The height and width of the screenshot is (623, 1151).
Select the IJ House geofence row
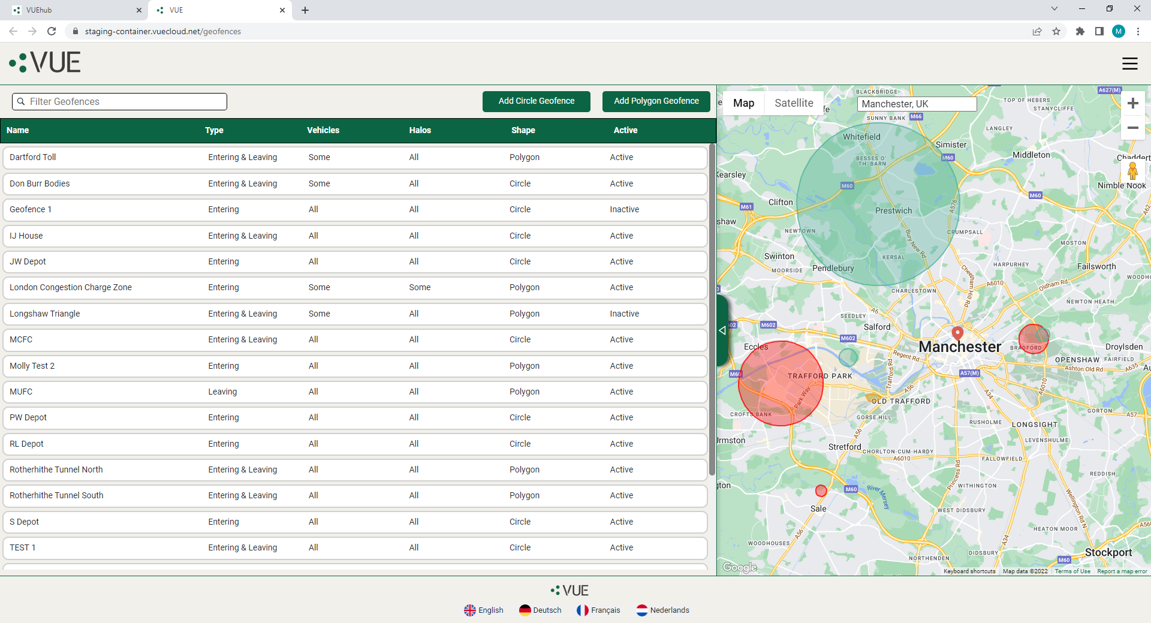355,236
